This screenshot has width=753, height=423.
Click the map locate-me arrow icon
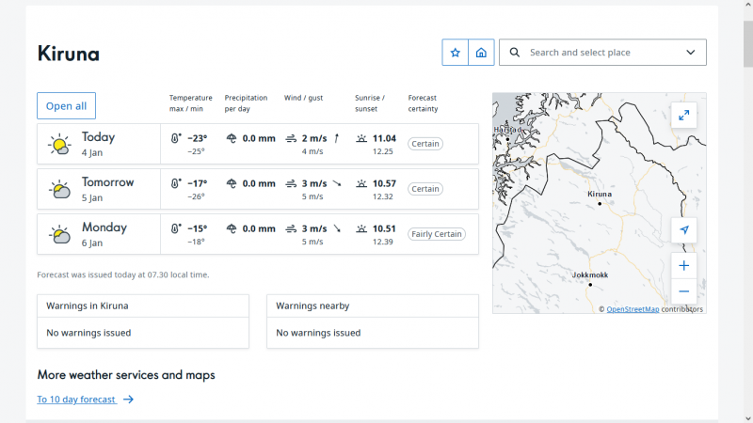[x=684, y=230]
